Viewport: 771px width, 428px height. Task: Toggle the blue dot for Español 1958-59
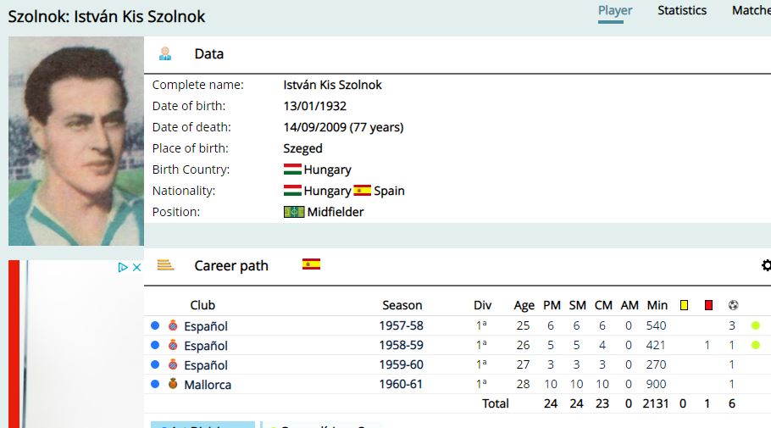click(155, 345)
